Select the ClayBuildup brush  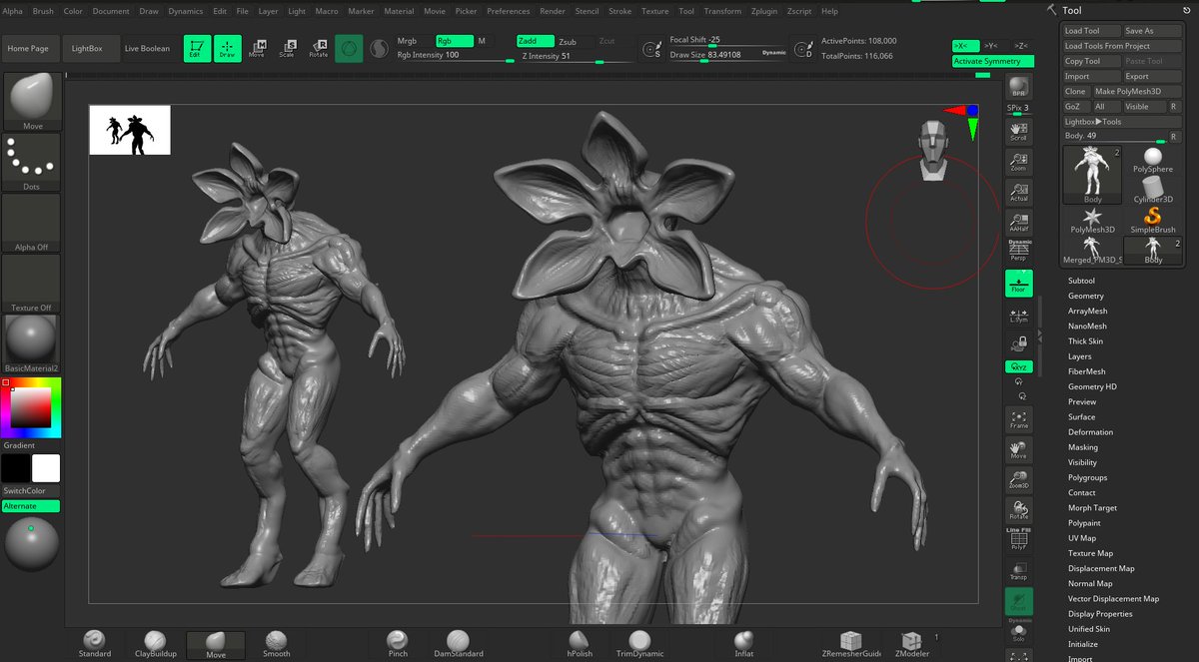(155, 644)
